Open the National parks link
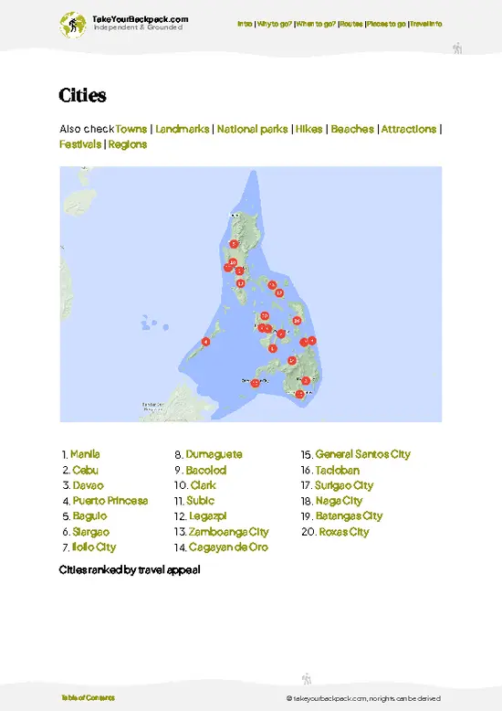502x711 pixels. 252,129
